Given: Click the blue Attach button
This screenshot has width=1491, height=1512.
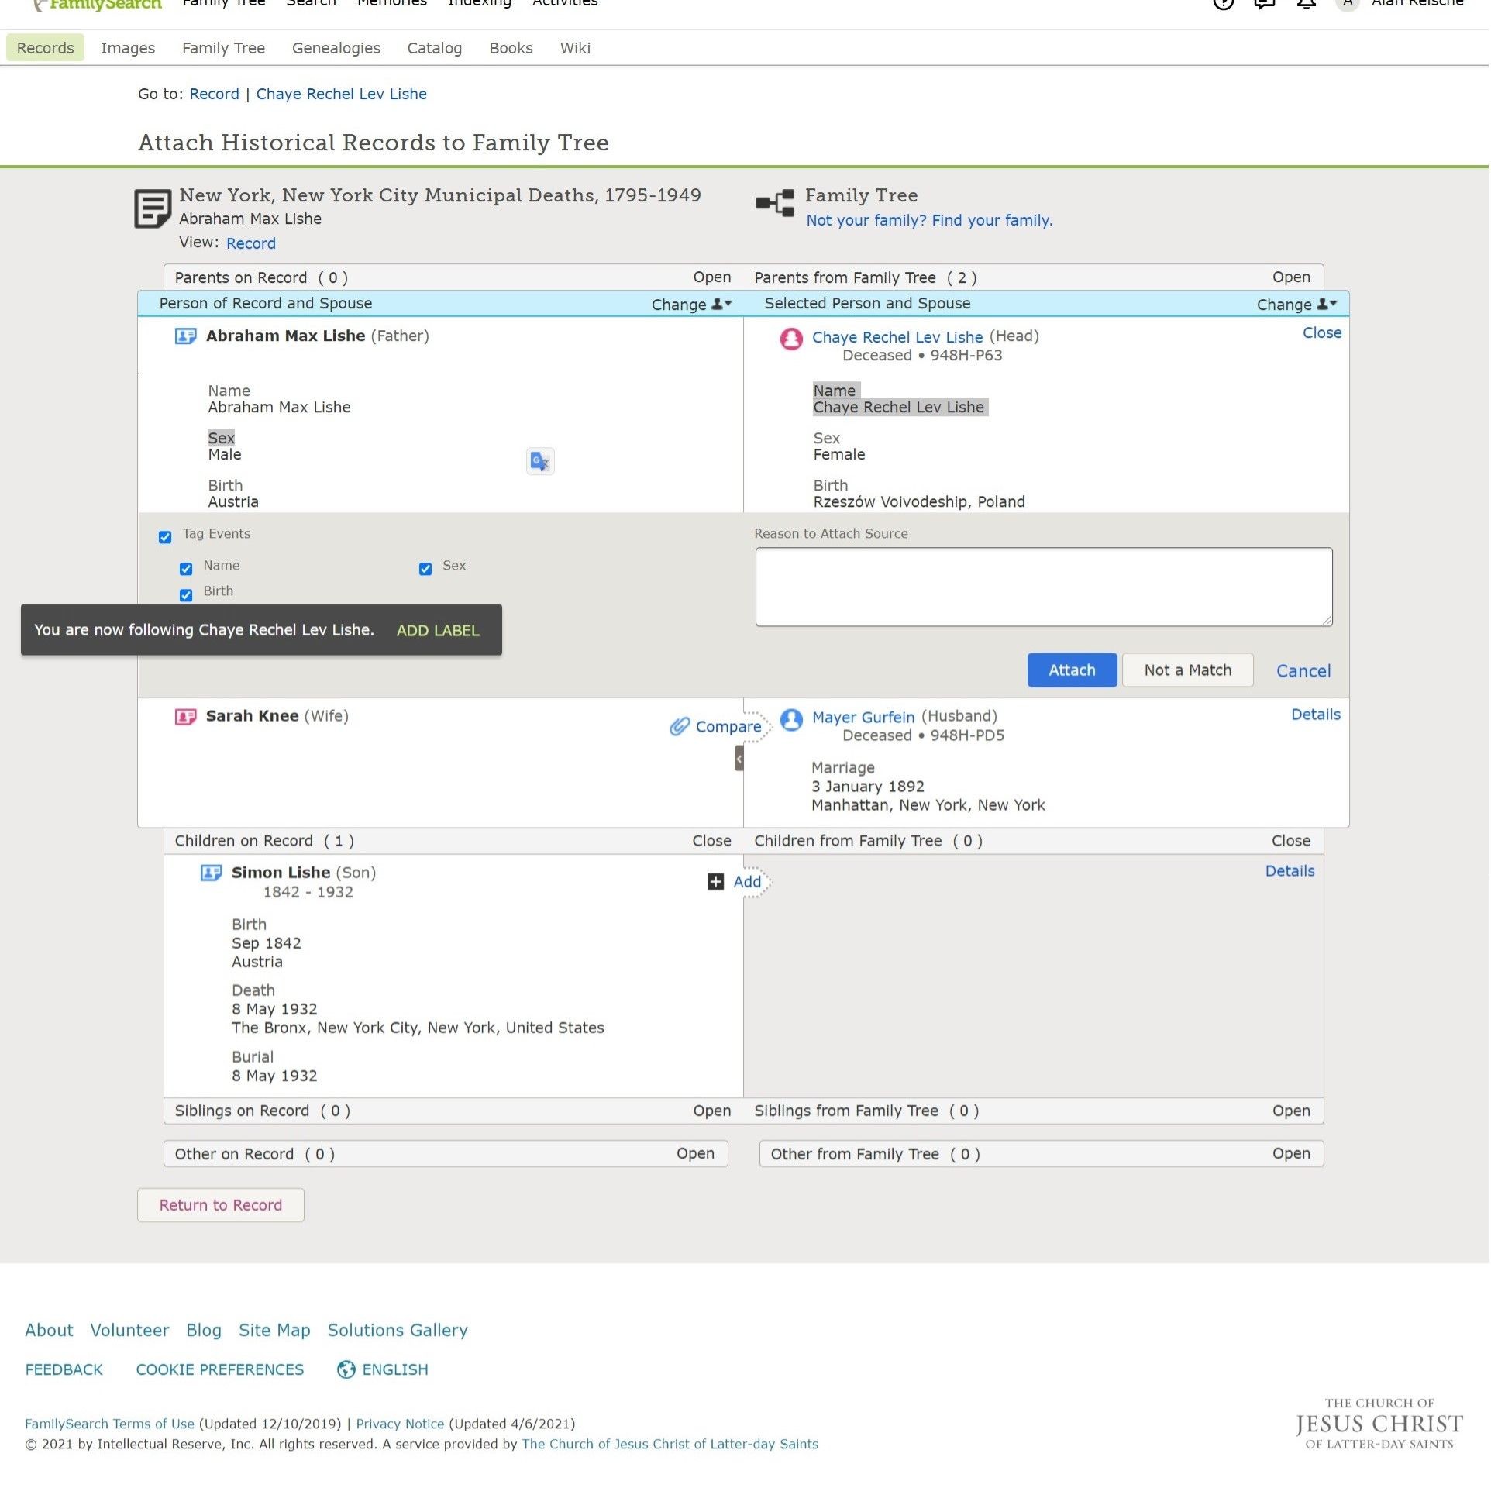Looking at the screenshot, I should coord(1073,670).
